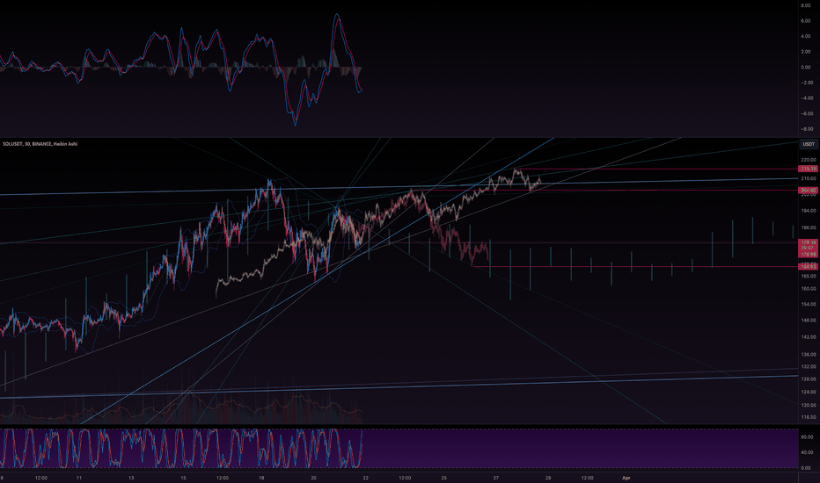This screenshot has height=483, width=820.
Task: Click the 210.00 price axis value
Action: click(x=809, y=178)
